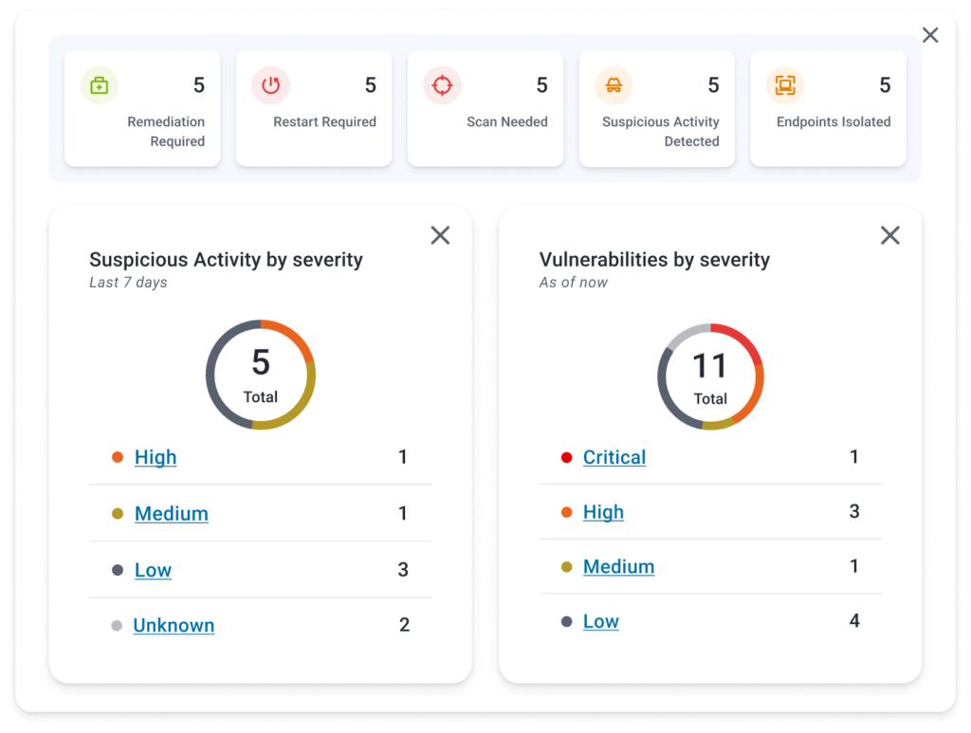This screenshot has height=733, width=971.
Task: Open Medium vulnerabilities link
Action: click(618, 566)
